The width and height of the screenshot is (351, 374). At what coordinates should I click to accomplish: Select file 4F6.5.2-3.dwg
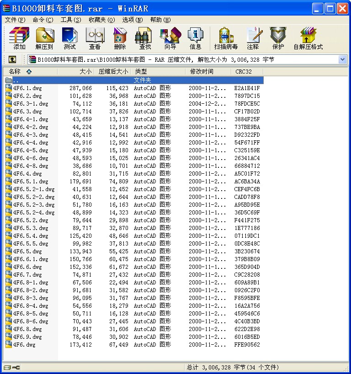coord(34,204)
